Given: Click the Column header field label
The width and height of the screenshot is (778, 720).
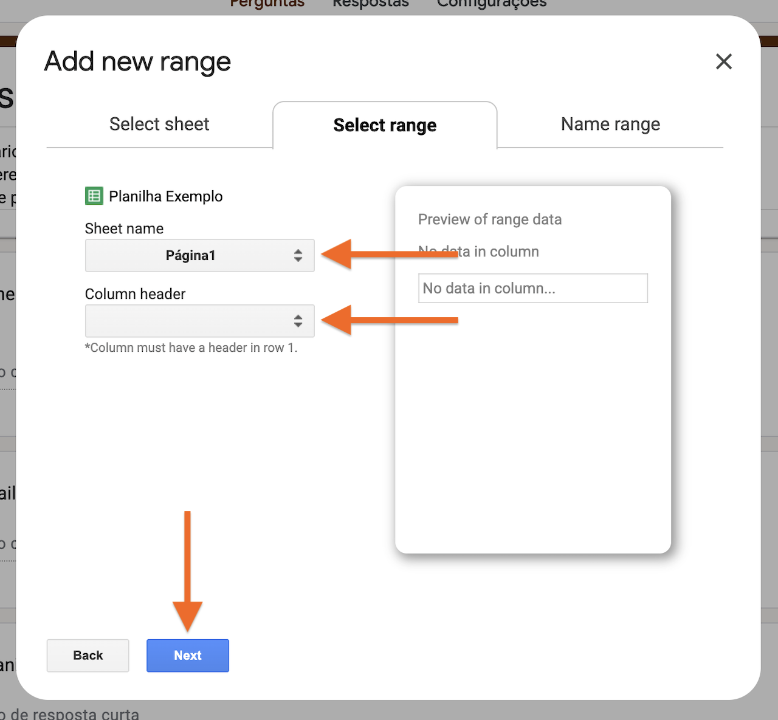Looking at the screenshot, I should point(135,293).
